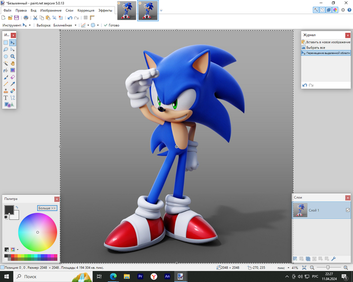Toggle visibility checkbox of Слой 1

(x=347, y=210)
